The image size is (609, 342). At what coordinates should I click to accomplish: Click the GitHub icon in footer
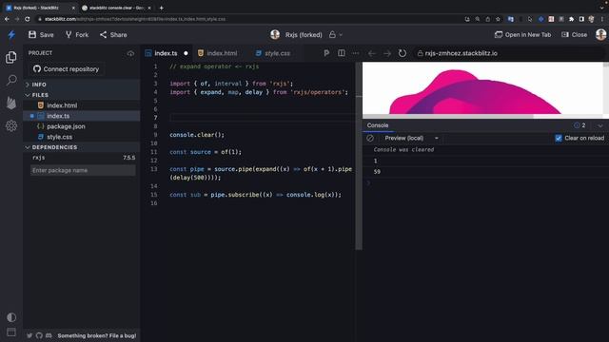pyautogui.click(x=39, y=335)
